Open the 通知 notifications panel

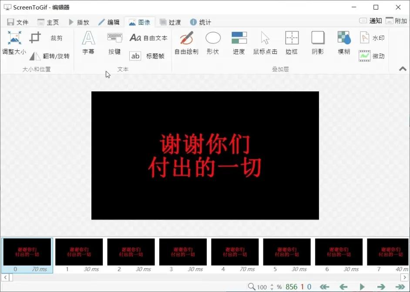[x=370, y=20]
